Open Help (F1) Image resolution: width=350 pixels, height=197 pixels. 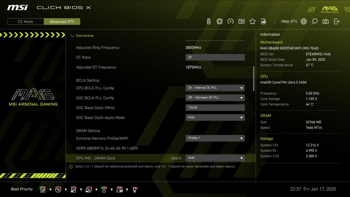pyautogui.click(x=289, y=21)
